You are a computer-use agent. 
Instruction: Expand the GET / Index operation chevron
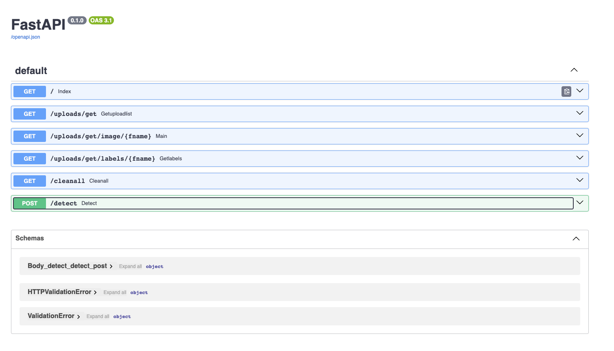(580, 91)
